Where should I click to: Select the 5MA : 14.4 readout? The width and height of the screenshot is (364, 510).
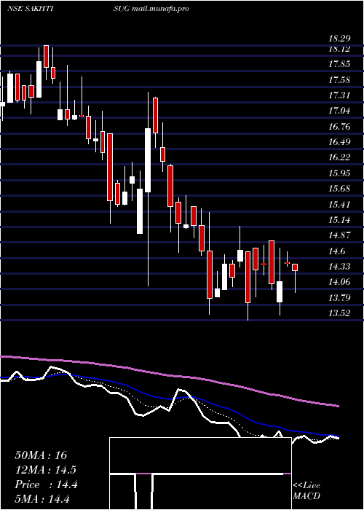click(43, 499)
